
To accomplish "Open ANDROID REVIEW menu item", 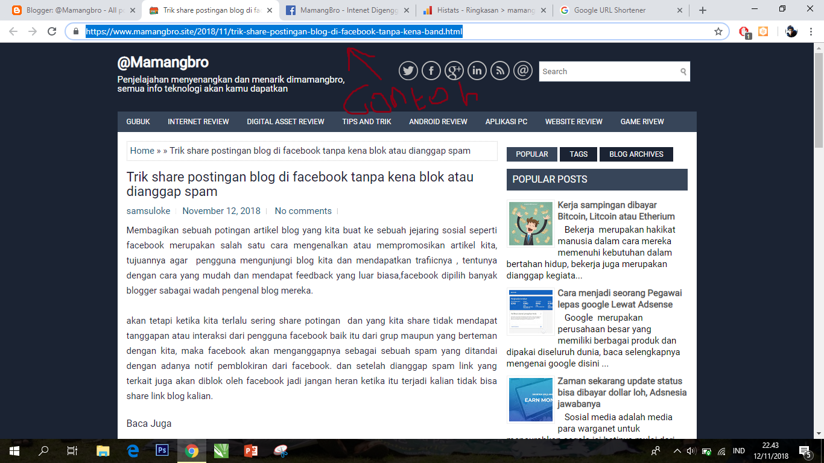I will [x=438, y=122].
